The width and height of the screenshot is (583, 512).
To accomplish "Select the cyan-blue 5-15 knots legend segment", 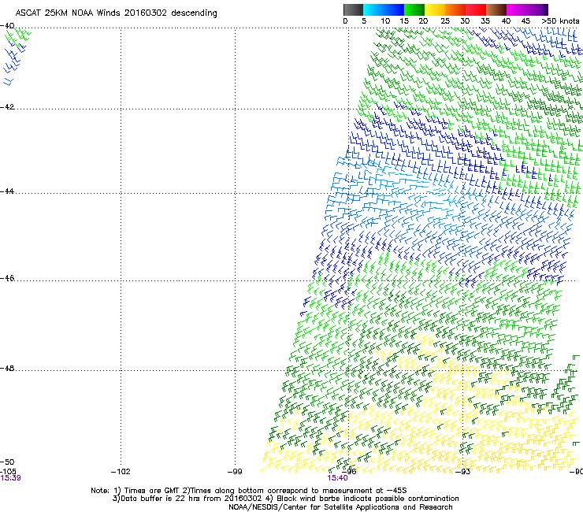I will pyautogui.click(x=384, y=9).
